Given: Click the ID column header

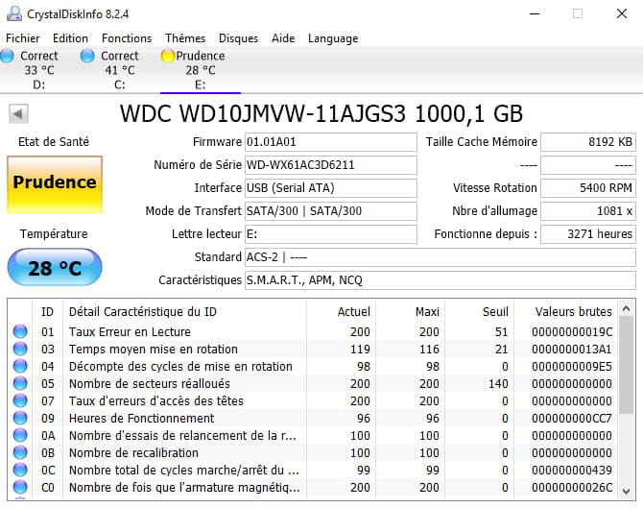Looking at the screenshot, I should tap(47, 312).
